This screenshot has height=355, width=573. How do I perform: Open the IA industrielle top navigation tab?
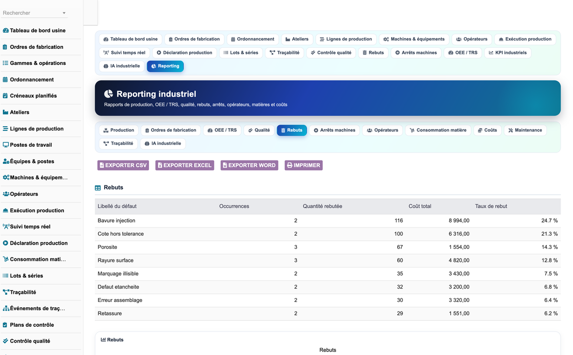point(122,66)
